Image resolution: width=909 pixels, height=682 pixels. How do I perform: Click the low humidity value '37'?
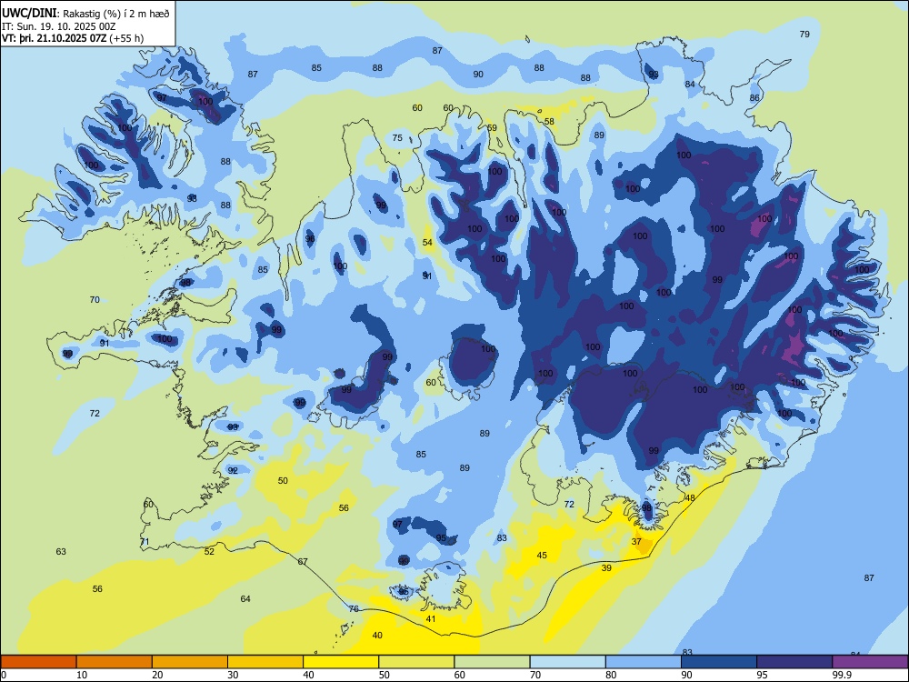click(x=636, y=542)
